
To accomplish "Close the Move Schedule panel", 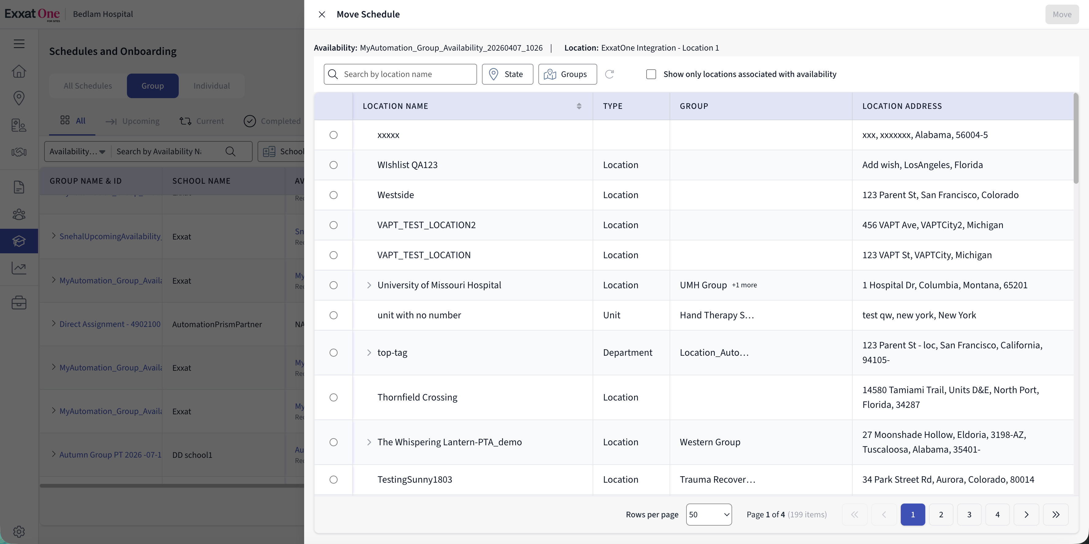I will [x=322, y=14].
